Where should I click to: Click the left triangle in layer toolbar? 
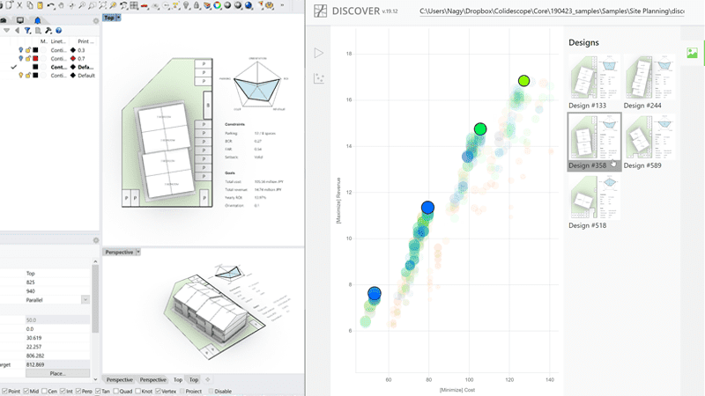click(x=17, y=31)
